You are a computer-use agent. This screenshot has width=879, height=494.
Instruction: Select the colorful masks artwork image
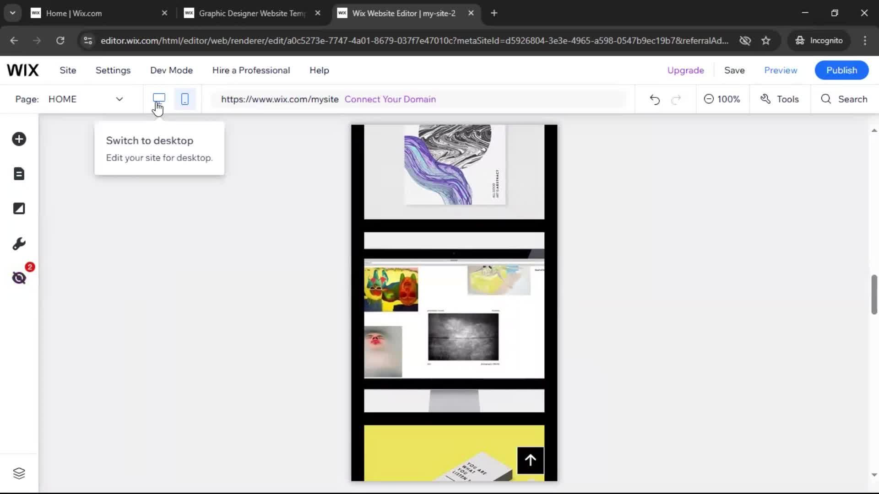tap(391, 290)
